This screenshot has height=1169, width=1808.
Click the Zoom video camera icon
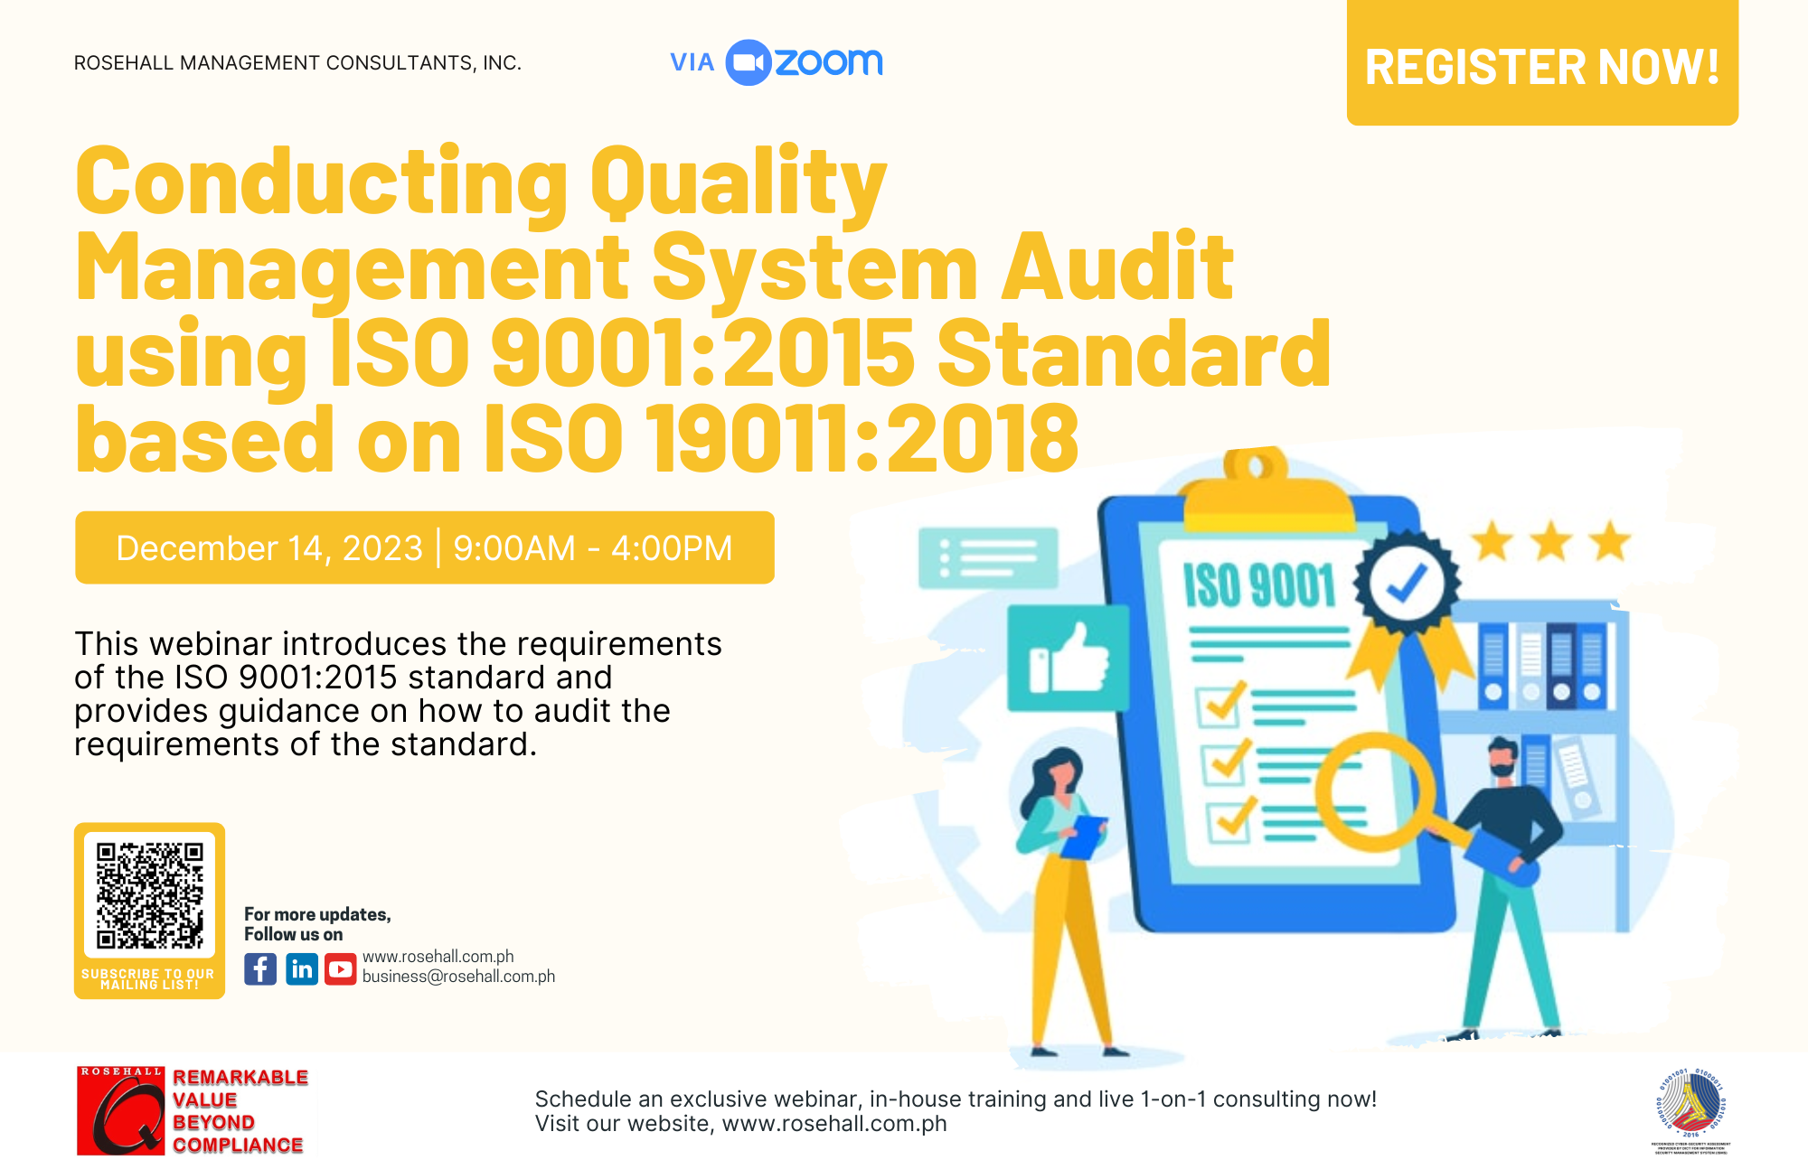point(749,62)
